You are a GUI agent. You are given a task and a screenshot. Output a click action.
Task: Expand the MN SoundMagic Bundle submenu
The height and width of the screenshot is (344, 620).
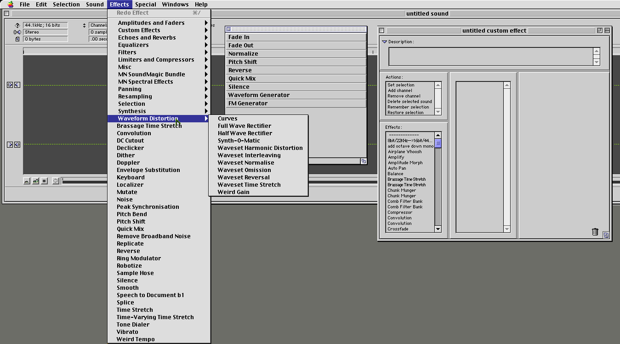[159, 75]
